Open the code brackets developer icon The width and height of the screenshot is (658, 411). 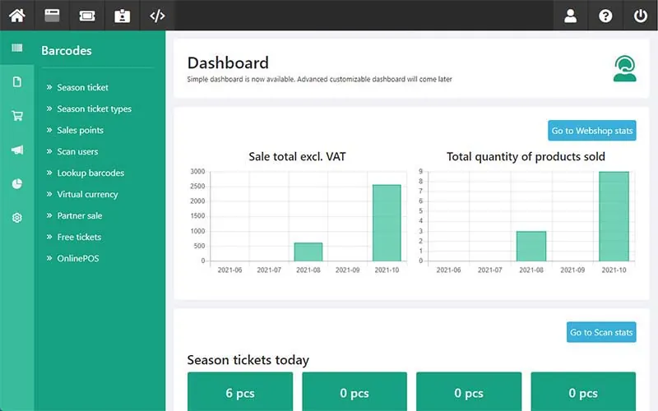click(157, 16)
